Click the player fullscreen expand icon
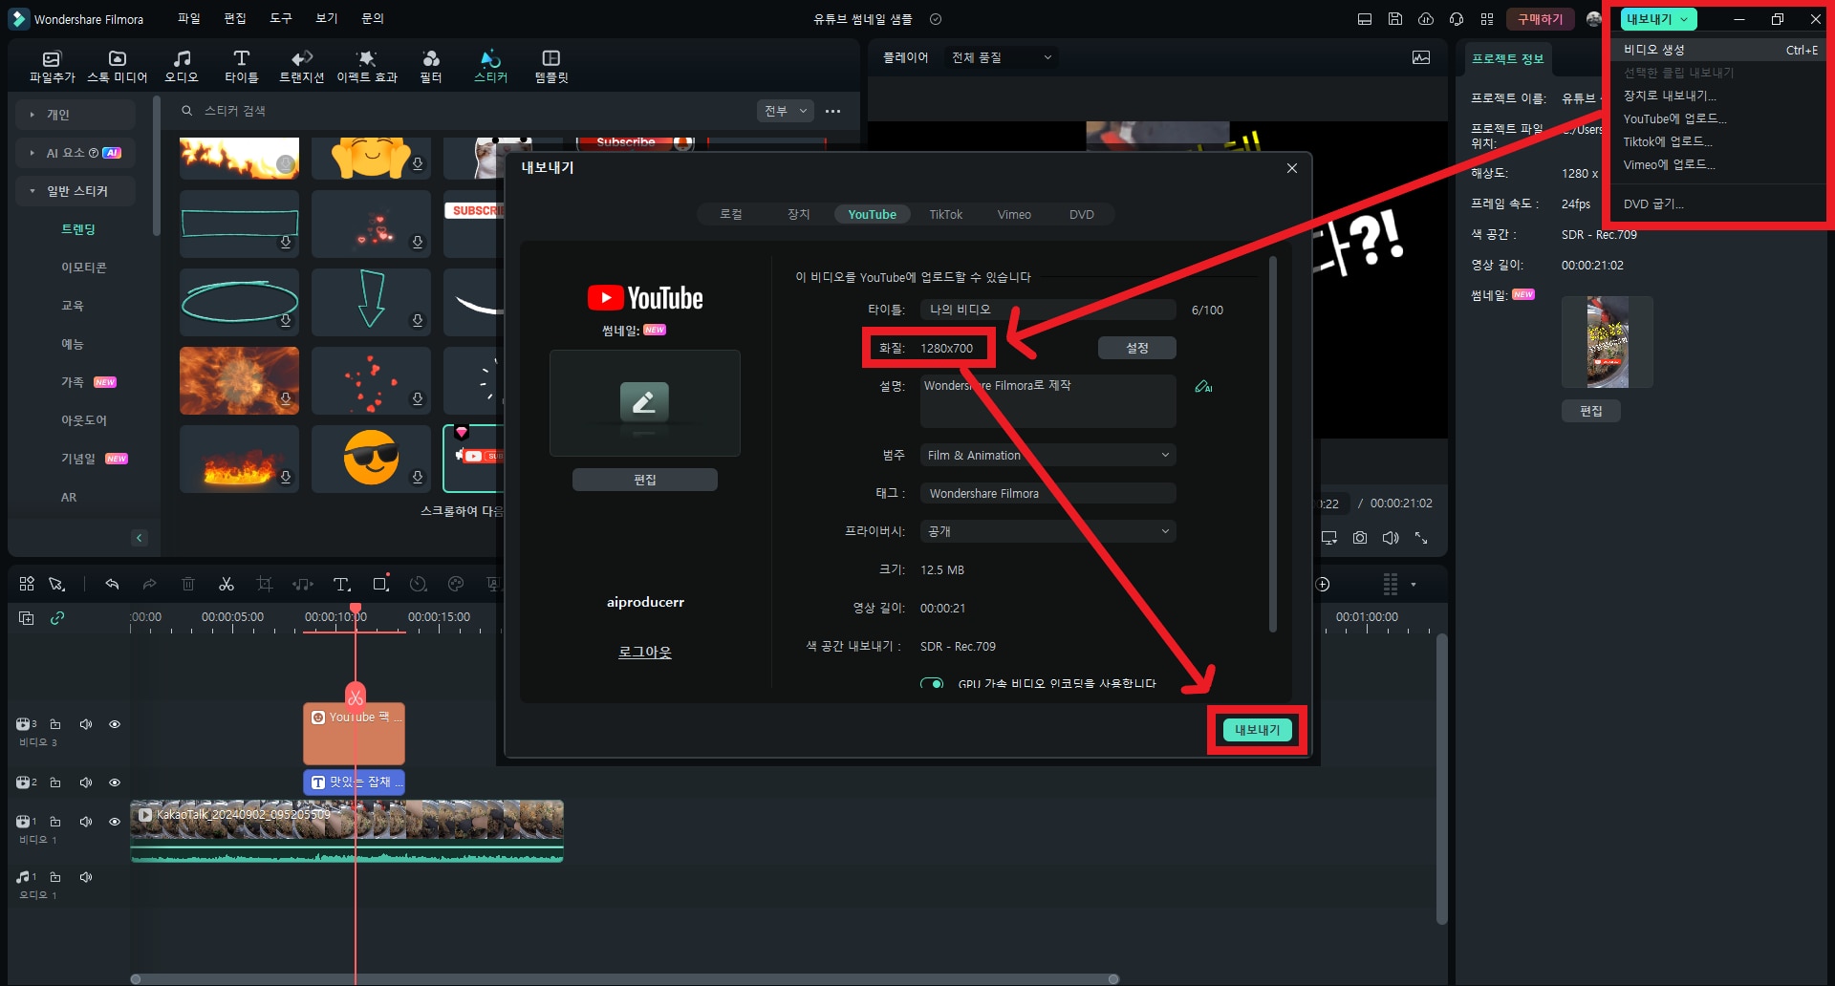The width and height of the screenshot is (1835, 986). click(x=1421, y=538)
